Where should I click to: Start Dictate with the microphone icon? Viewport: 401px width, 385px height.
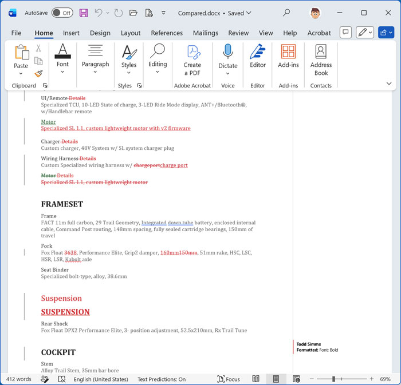(227, 52)
